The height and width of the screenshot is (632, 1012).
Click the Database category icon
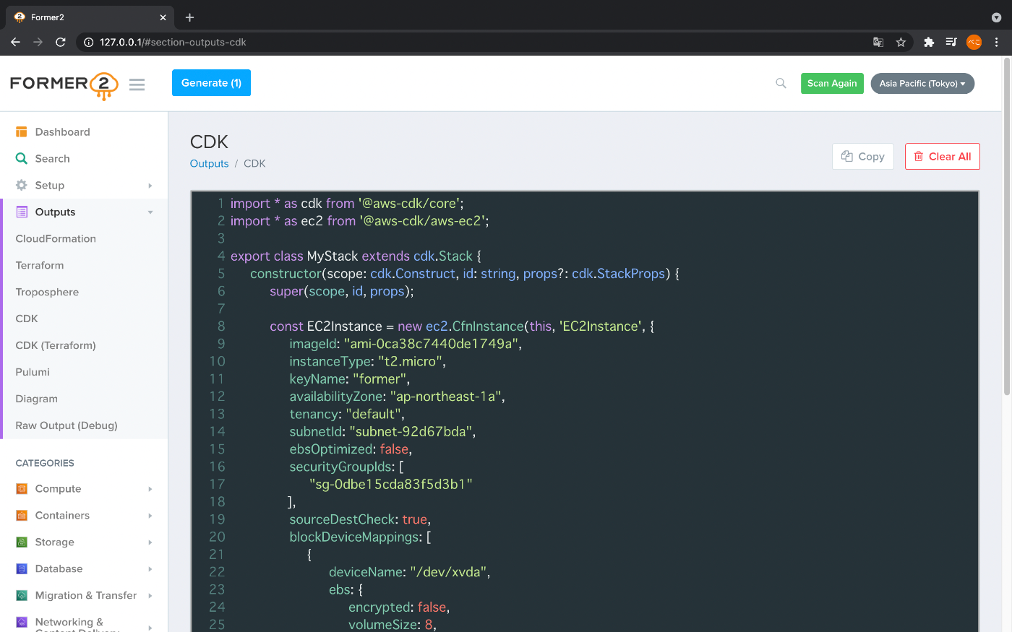[x=22, y=569]
